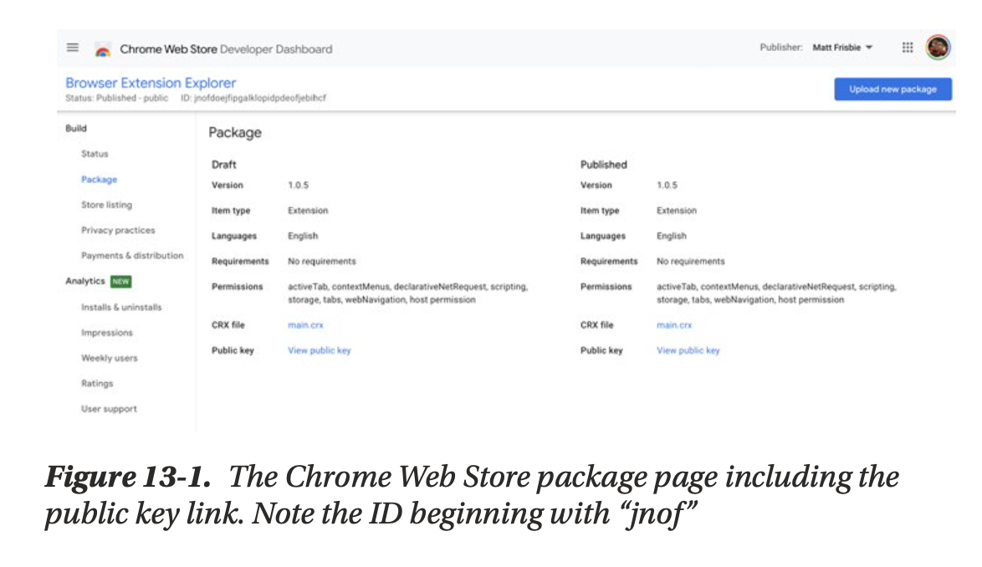Go to Store listing page
The height and width of the screenshot is (567, 982).
point(106,205)
